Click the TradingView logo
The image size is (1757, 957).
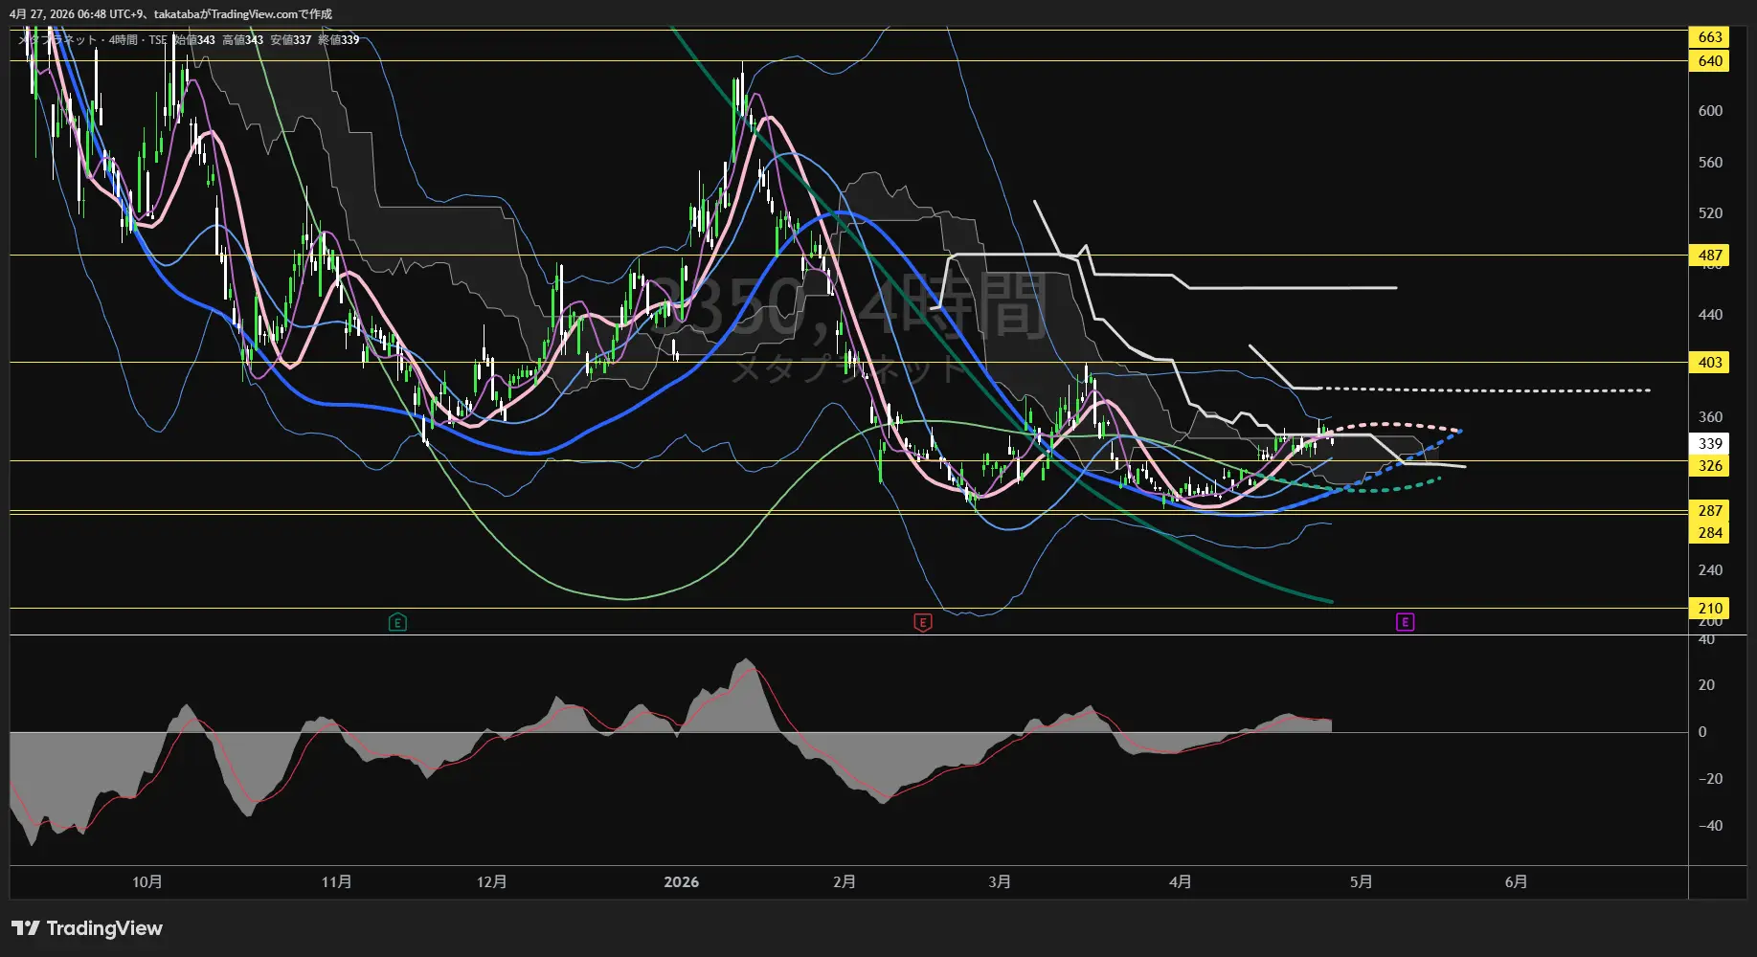pyautogui.click(x=87, y=928)
